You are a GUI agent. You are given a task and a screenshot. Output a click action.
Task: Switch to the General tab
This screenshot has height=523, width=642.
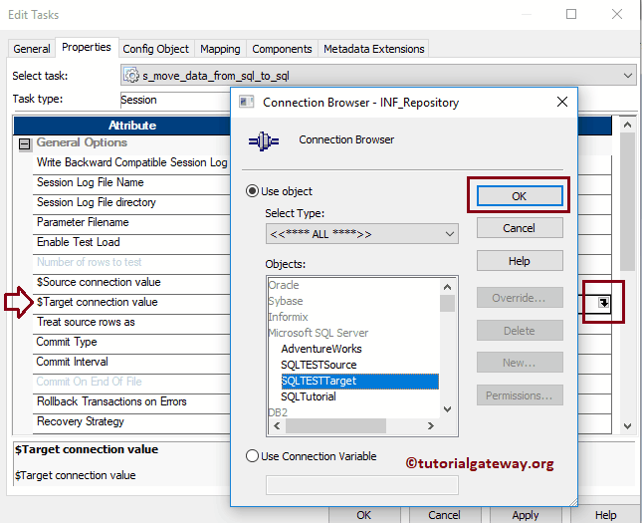coord(32,49)
